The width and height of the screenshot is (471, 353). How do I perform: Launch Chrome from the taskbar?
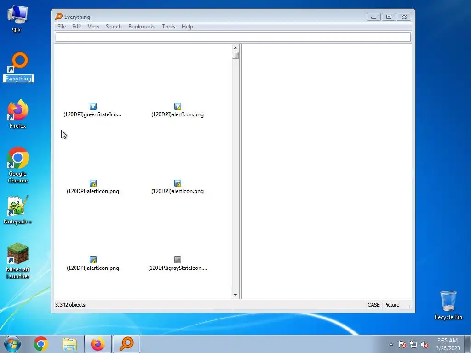click(41, 344)
